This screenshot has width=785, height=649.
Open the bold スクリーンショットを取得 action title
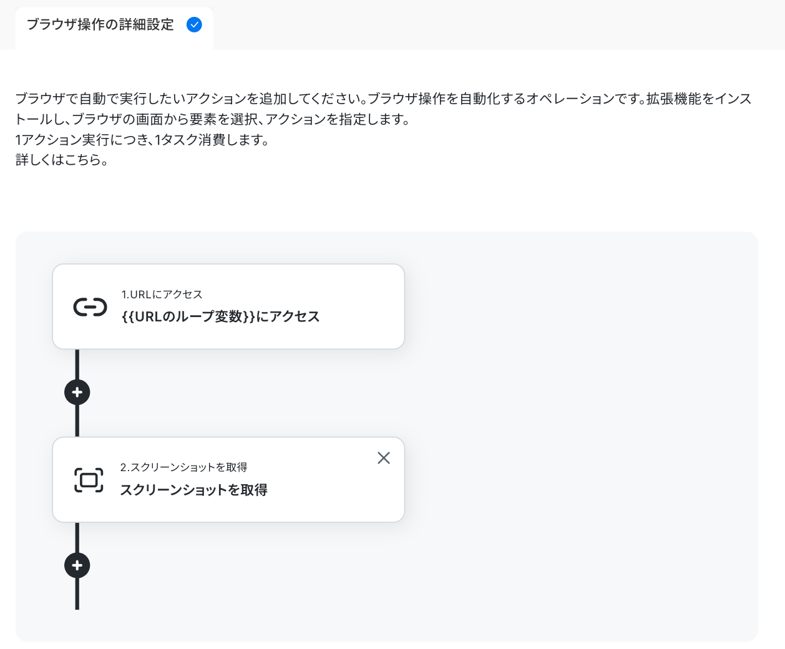193,490
